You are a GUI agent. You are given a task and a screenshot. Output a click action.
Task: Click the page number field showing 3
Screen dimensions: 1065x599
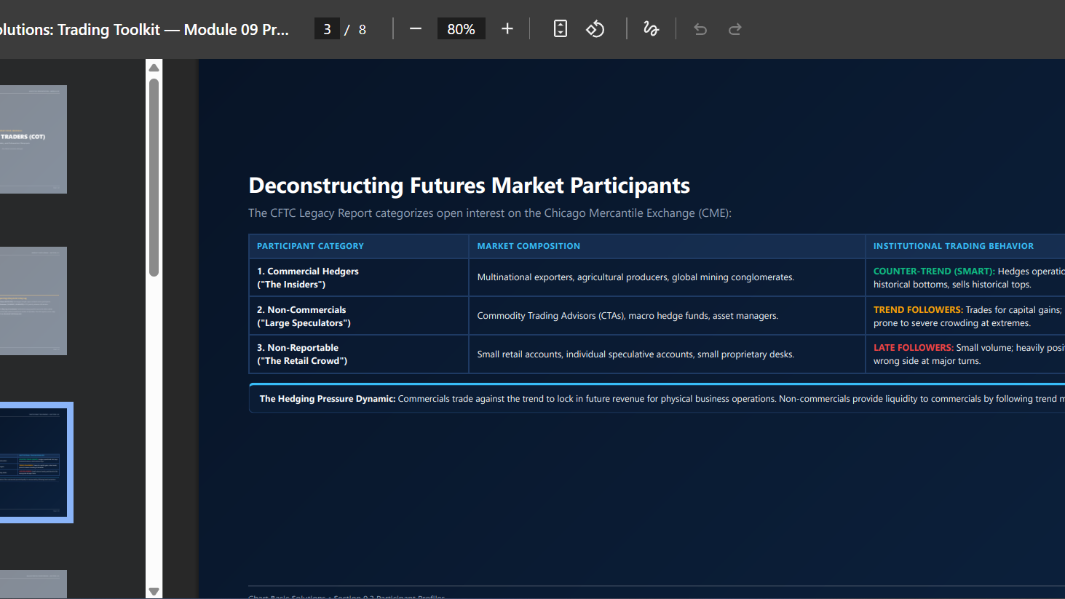327,29
